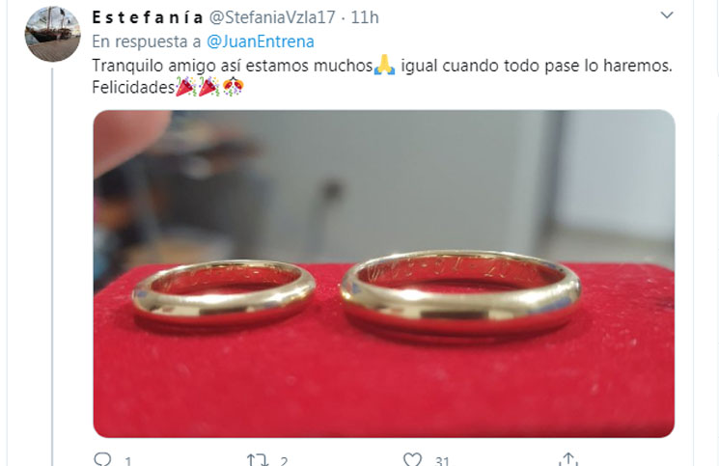Click the praying hands emoji in the tweet
Screen dimensions: 719x466
tap(384, 65)
